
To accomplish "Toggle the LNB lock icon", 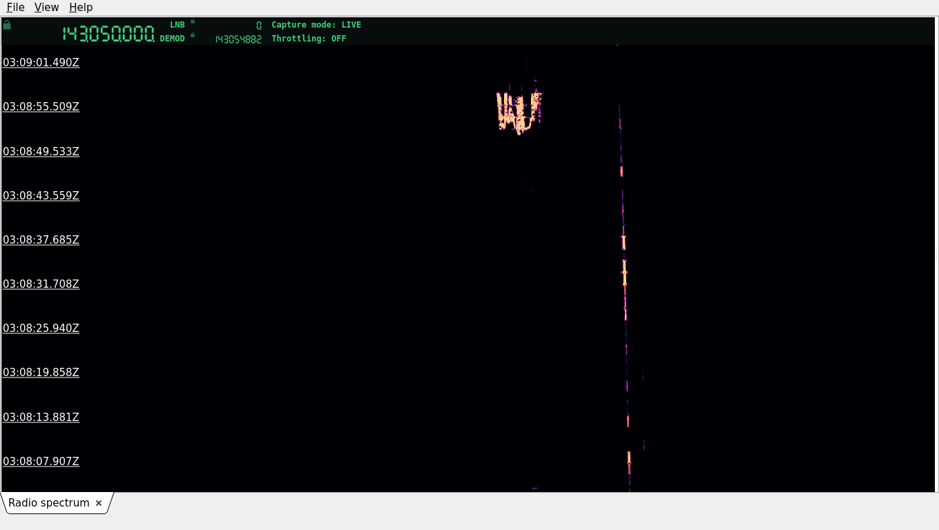I will [x=193, y=21].
